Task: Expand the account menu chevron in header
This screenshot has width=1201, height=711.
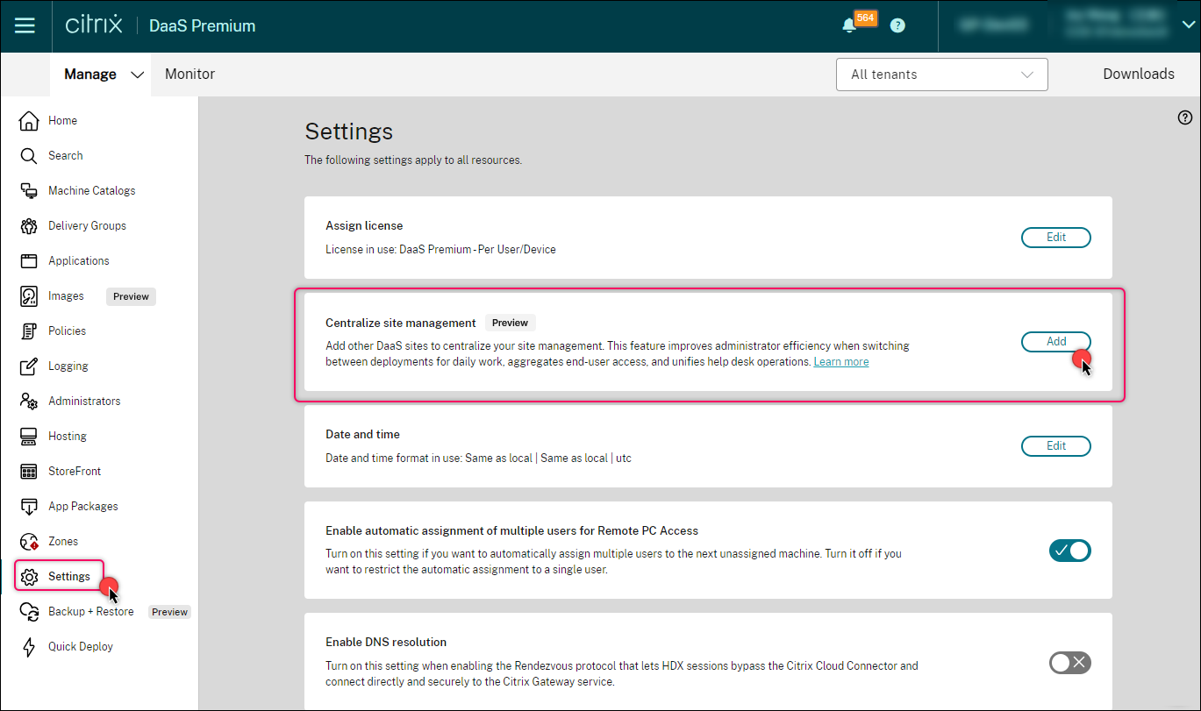Action: (1188, 25)
